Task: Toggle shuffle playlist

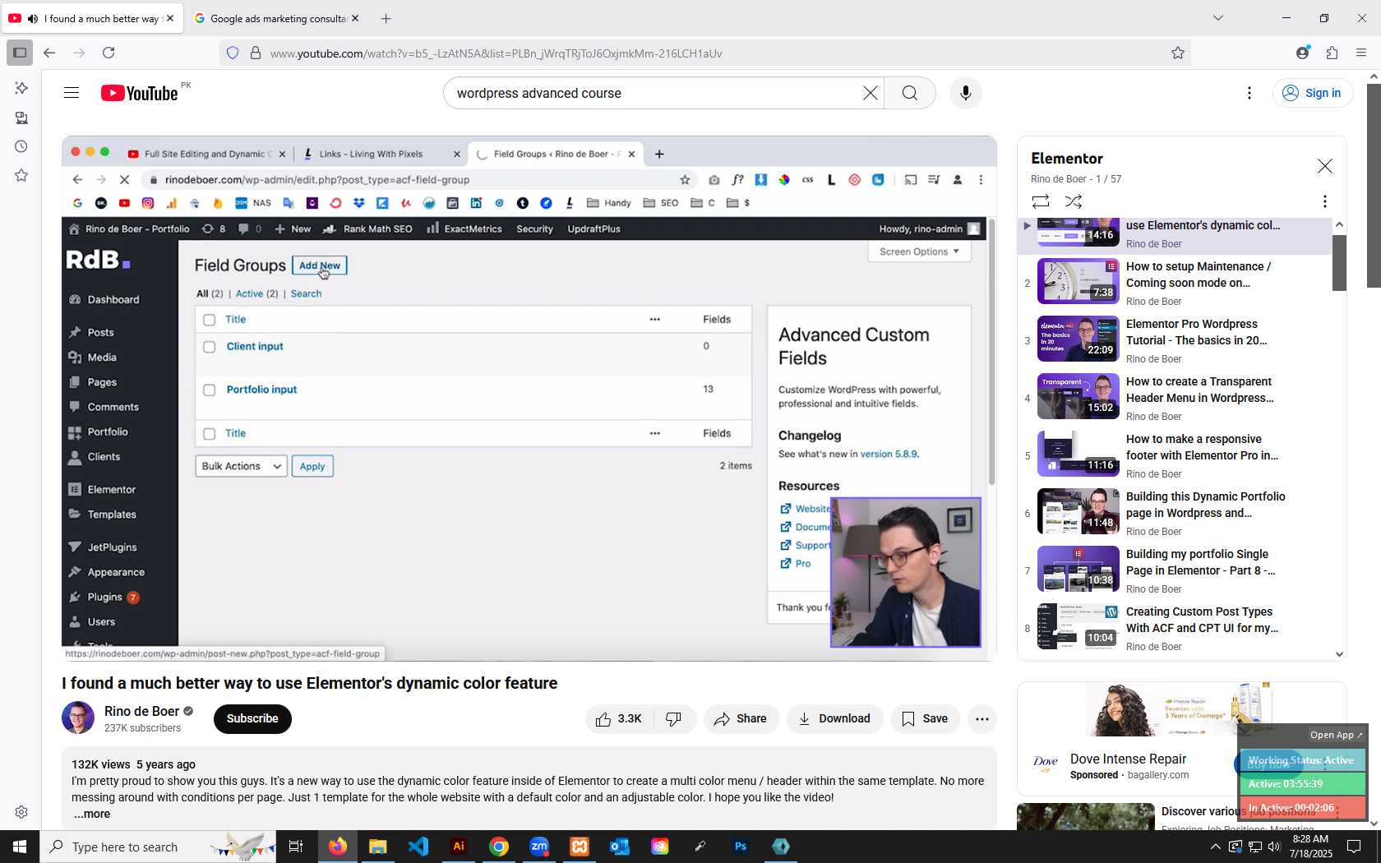Action: pos(1074,201)
